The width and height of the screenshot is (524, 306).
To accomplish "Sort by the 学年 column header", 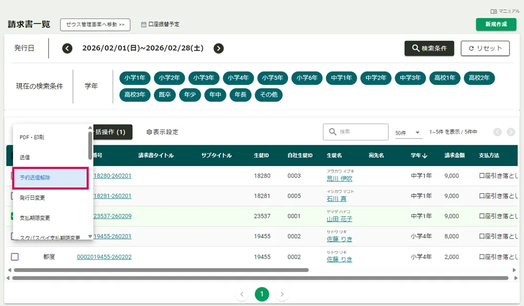I will pyautogui.click(x=419, y=156).
